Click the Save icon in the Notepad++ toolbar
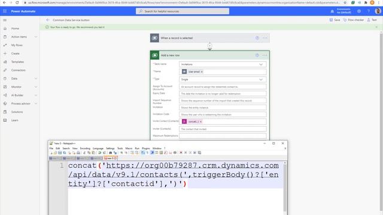Image resolution: width=383 pixels, height=215 pixels. (x=60, y=153)
